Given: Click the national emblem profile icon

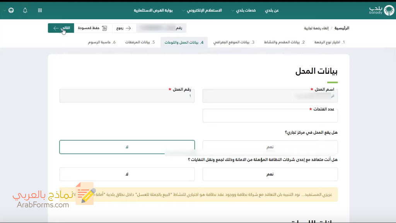Looking at the screenshot, I should pos(11,10).
